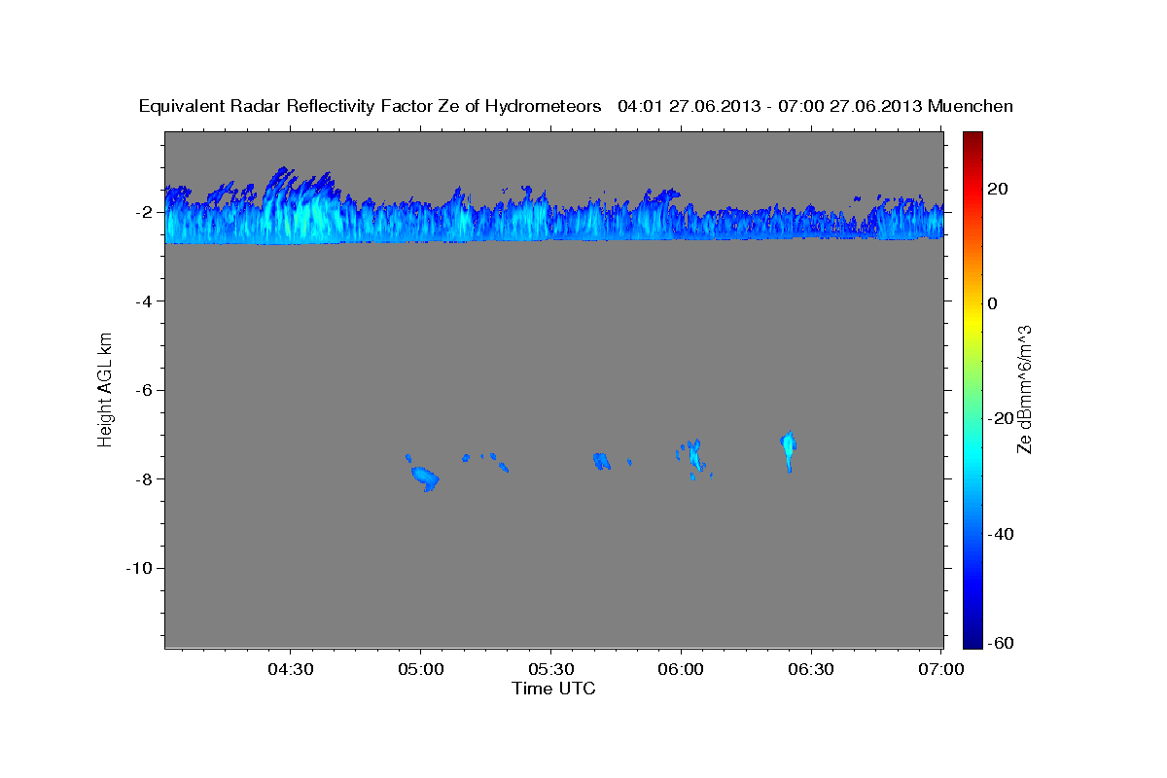Click the 04:30 time tick label
The image size is (1167, 778).
290,669
